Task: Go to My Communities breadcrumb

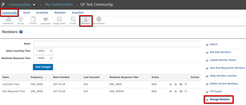Action: point(59,5)
